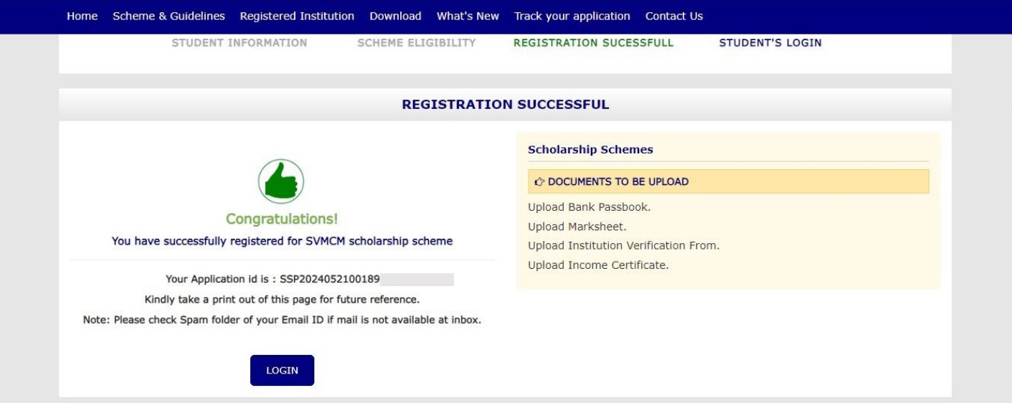The width and height of the screenshot is (1012, 403).
Task: Click the LOGIN button
Action: 282,371
